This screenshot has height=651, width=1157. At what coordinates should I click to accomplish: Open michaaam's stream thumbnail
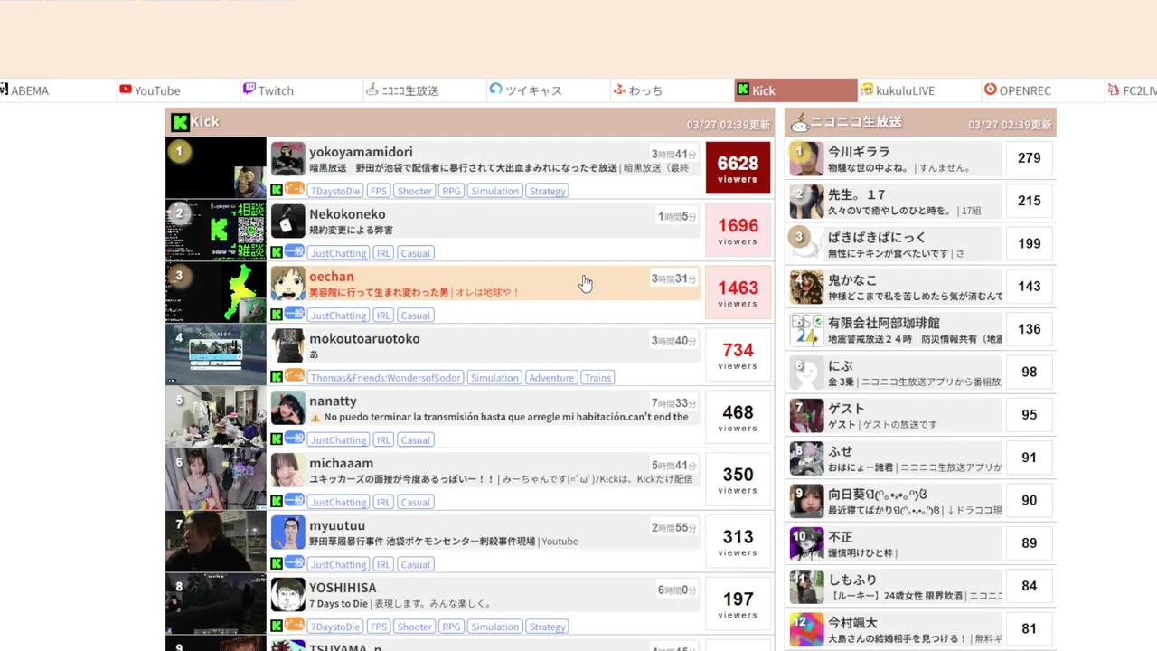(x=216, y=479)
